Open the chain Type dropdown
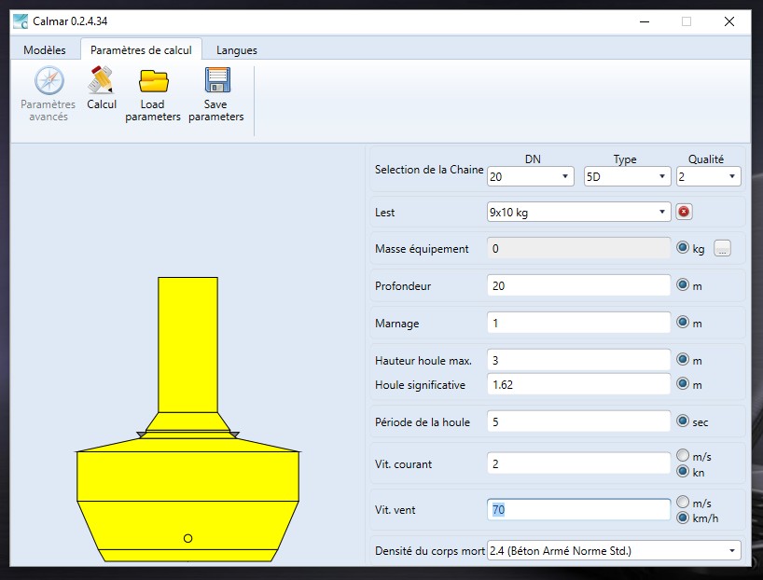The width and height of the screenshot is (763, 580). tap(626, 176)
